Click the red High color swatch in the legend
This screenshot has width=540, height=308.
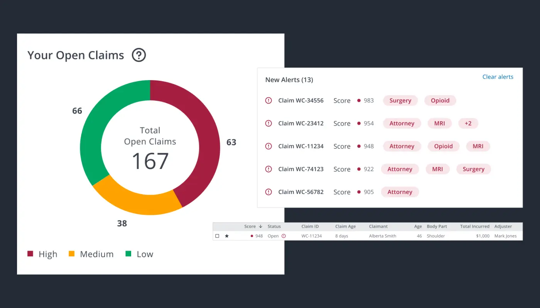click(29, 253)
